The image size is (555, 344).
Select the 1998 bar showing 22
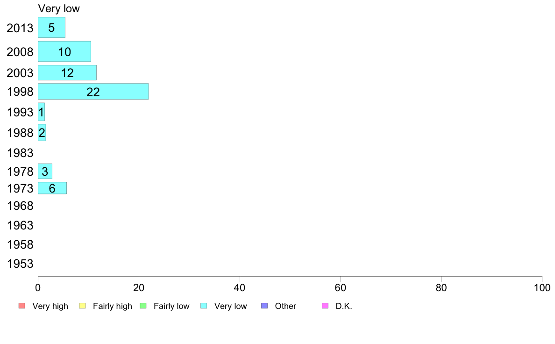(93, 92)
